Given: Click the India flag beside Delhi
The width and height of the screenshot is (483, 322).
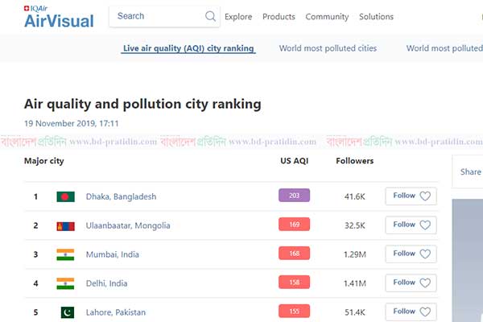Looking at the screenshot, I should tap(65, 283).
